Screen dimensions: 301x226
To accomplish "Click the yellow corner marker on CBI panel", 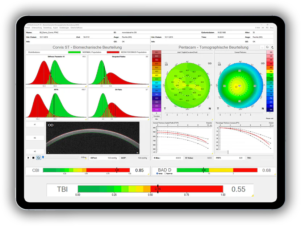I will tap(149, 174).
